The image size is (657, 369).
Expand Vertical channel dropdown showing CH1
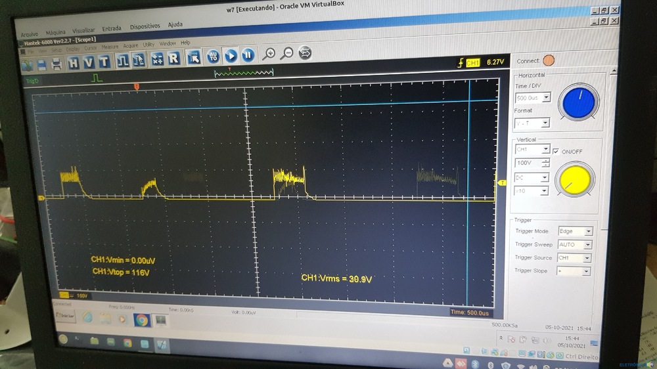pos(545,149)
